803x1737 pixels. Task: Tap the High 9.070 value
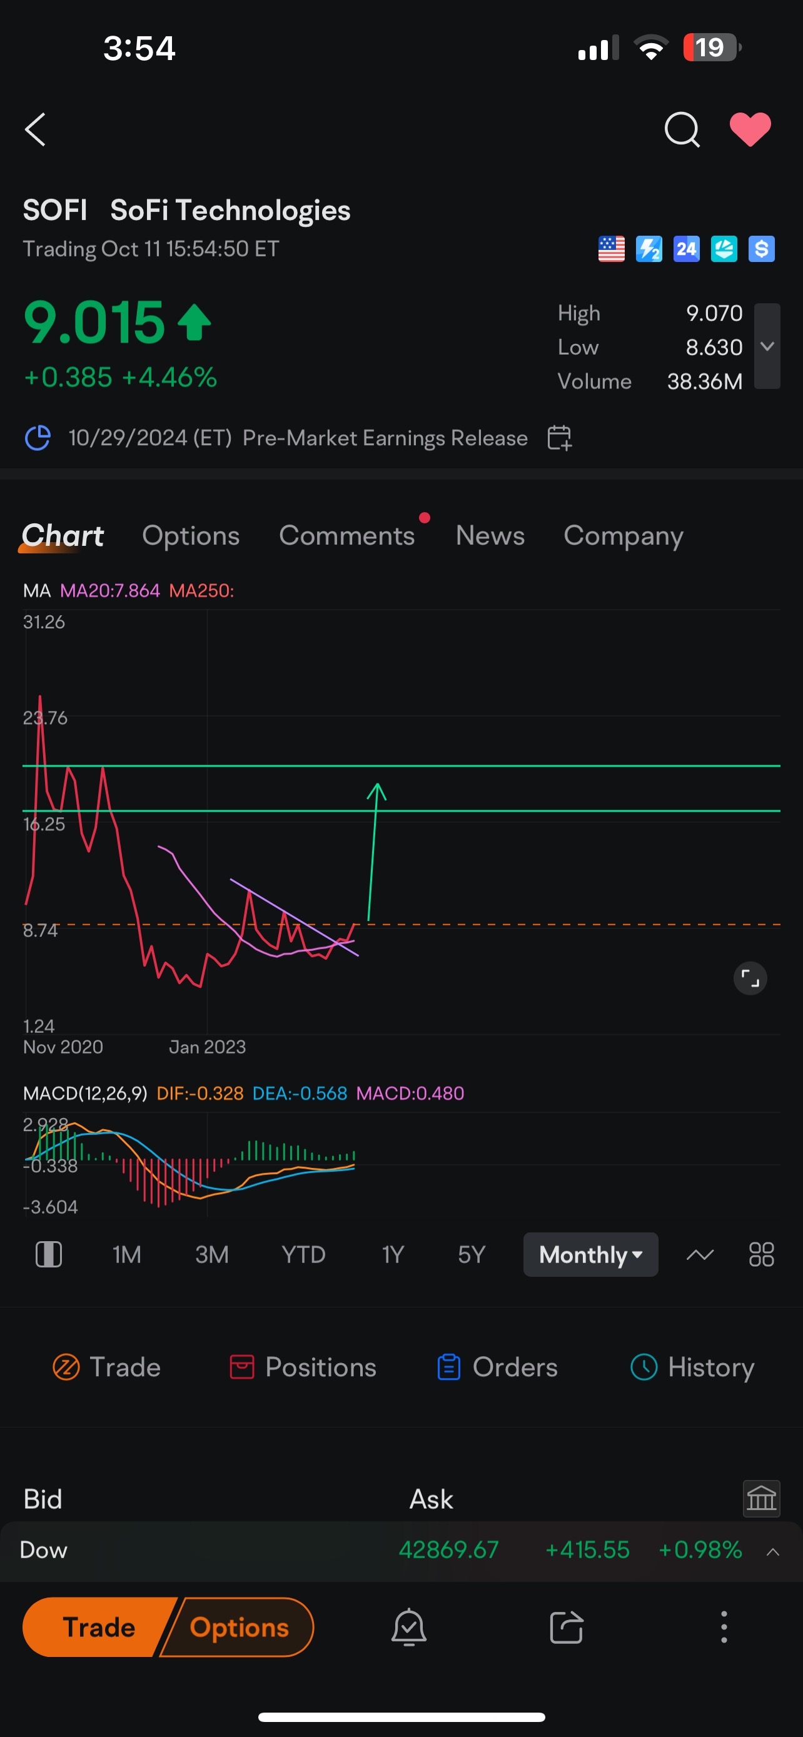pos(714,313)
